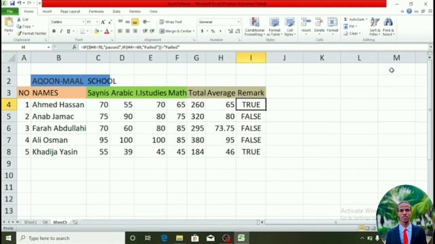Image resolution: width=435 pixels, height=244 pixels.
Task: Select row 4 header
Action: 9,105
